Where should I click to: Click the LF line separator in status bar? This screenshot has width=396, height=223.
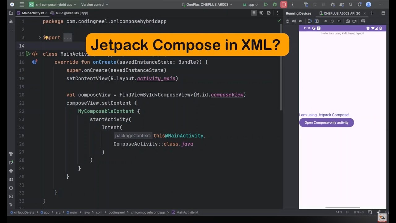click(347, 212)
